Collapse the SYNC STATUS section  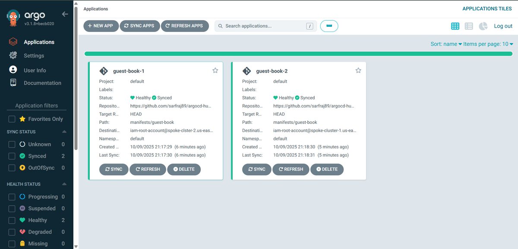(x=64, y=132)
